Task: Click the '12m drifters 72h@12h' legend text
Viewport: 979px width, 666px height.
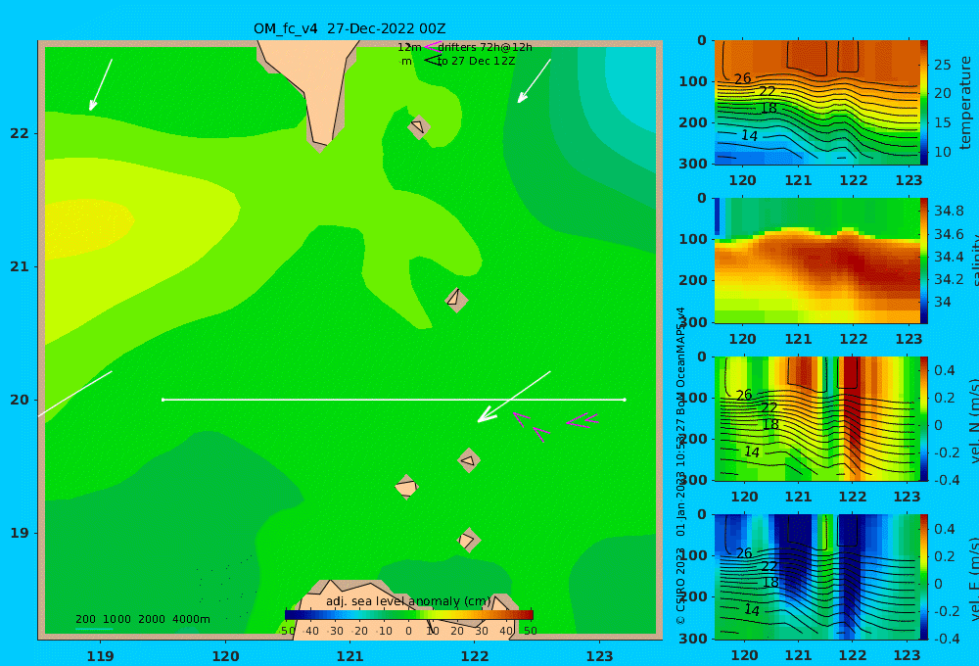Action: point(464,47)
